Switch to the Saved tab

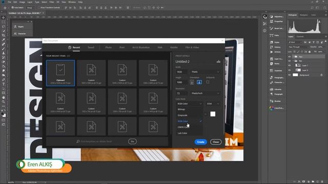(91, 48)
